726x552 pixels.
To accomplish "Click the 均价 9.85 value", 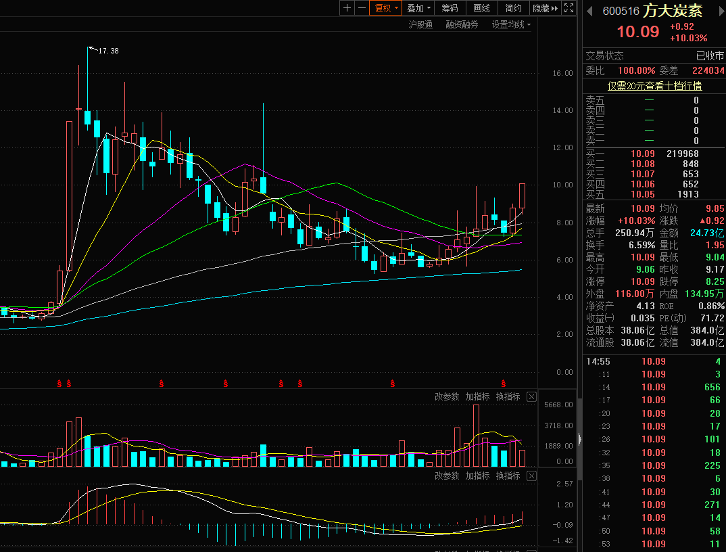I will [x=715, y=209].
